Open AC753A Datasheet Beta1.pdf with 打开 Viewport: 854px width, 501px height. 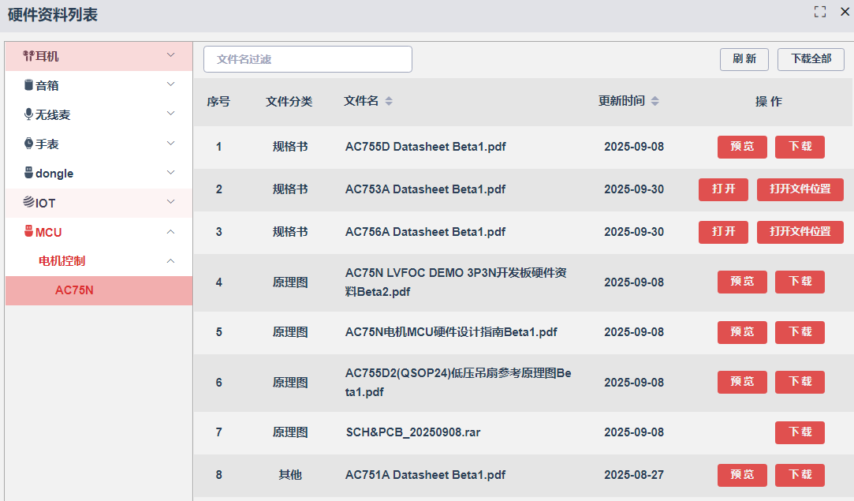(723, 189)
